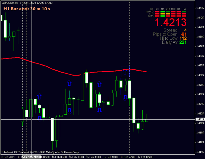Click the 16 Feb 14:00 time axis label

[x=93, y=157]
